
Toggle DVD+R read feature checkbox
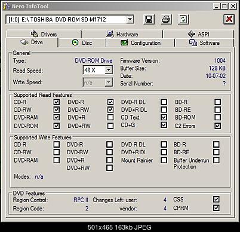[x=110, y=117]
